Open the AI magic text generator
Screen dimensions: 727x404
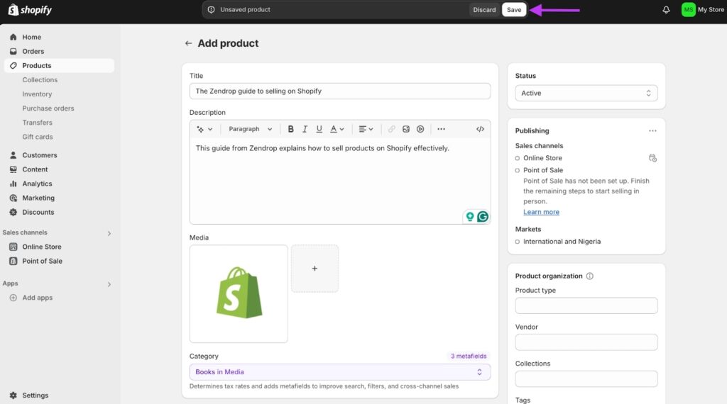pos(204,129)
